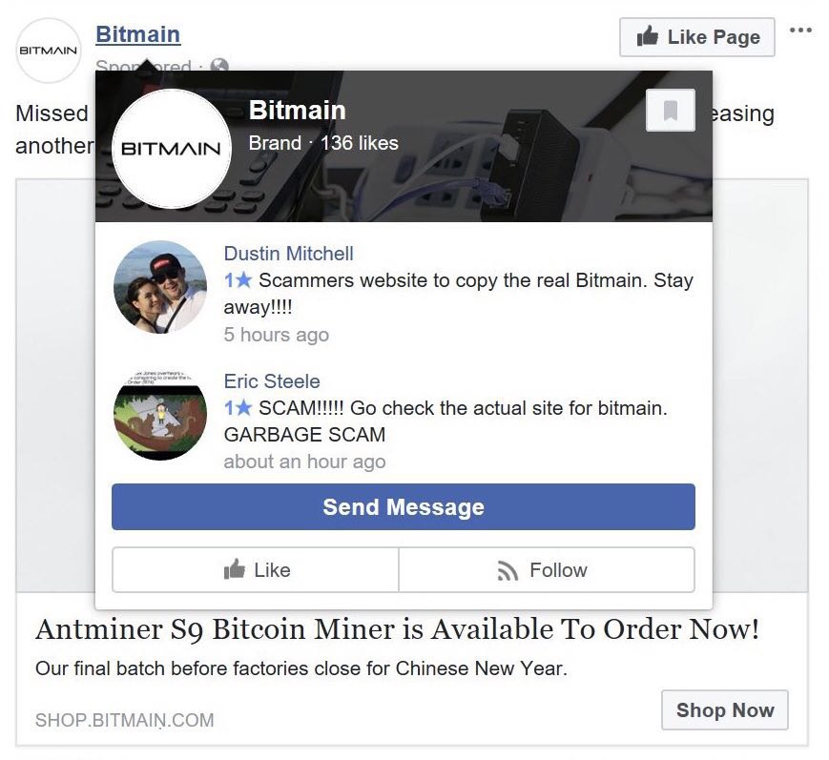This screenshot has width=829, height=760.
Task: Click Dustin Mitchell's profile picture
Action: (x=160, y=287)
